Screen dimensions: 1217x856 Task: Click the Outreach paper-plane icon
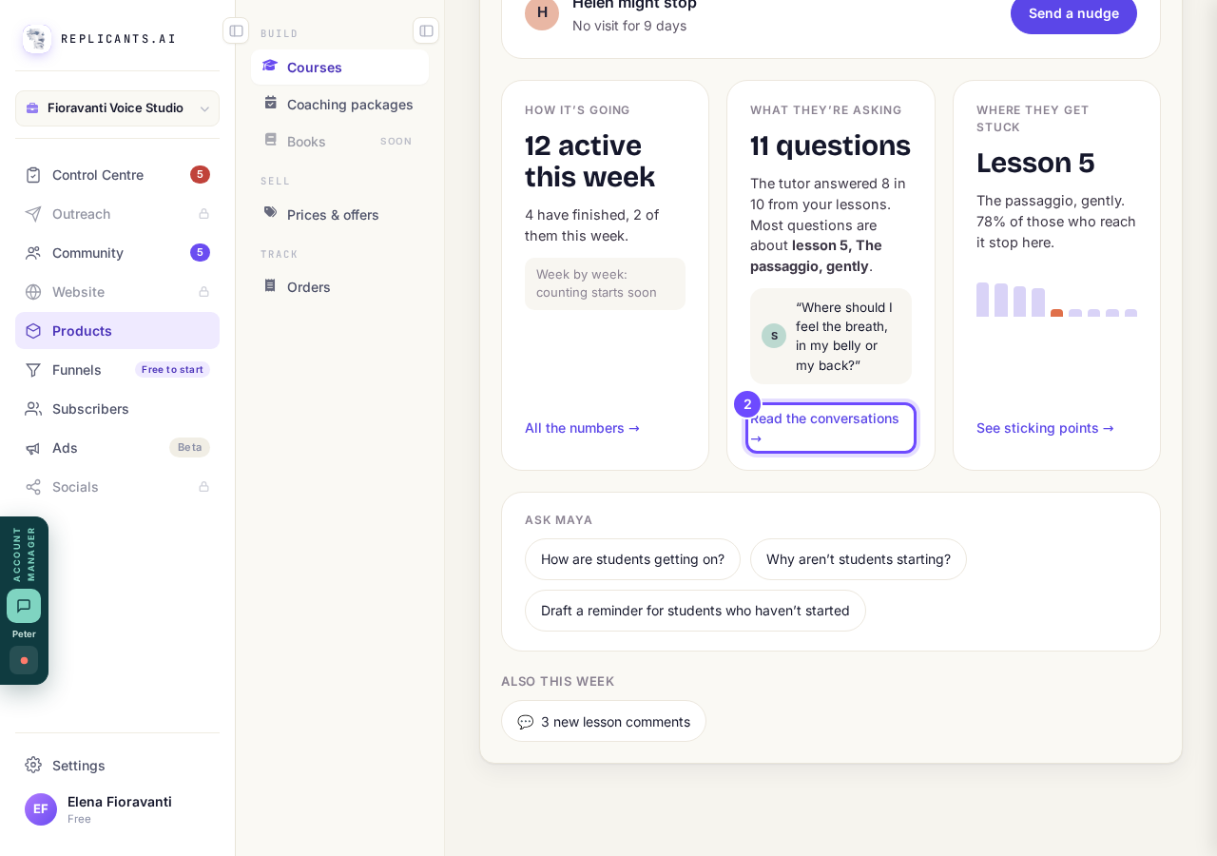tap(33, 214)
